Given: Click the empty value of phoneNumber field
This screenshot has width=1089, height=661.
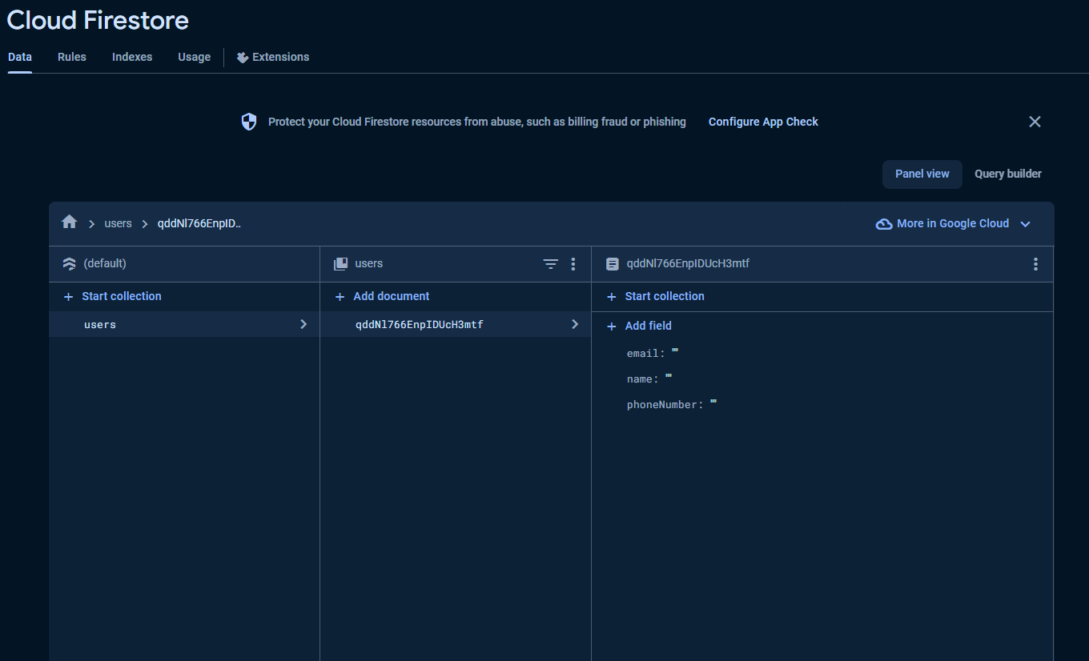Looking at the screenshot, I should [x=713, y=402].
